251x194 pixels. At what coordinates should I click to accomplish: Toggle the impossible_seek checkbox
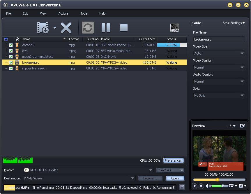11,68
